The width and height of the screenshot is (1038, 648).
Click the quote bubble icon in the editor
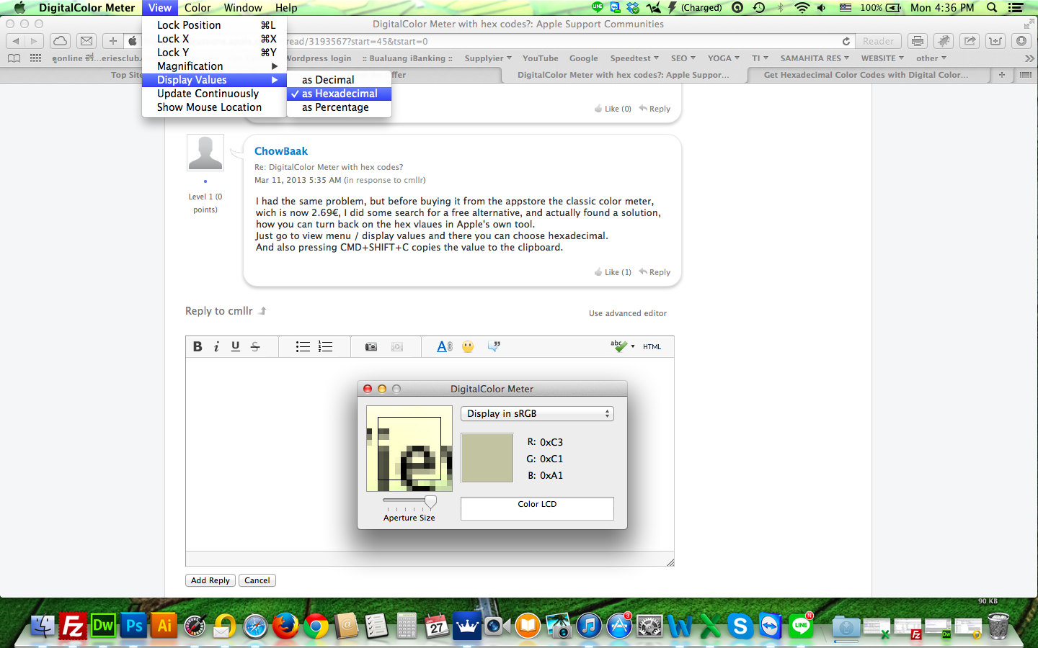tap(494, 346)
